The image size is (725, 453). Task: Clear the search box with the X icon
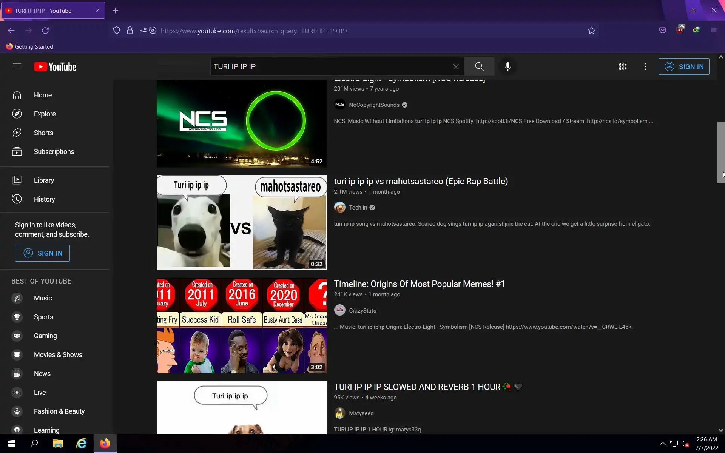coord(456,66)
